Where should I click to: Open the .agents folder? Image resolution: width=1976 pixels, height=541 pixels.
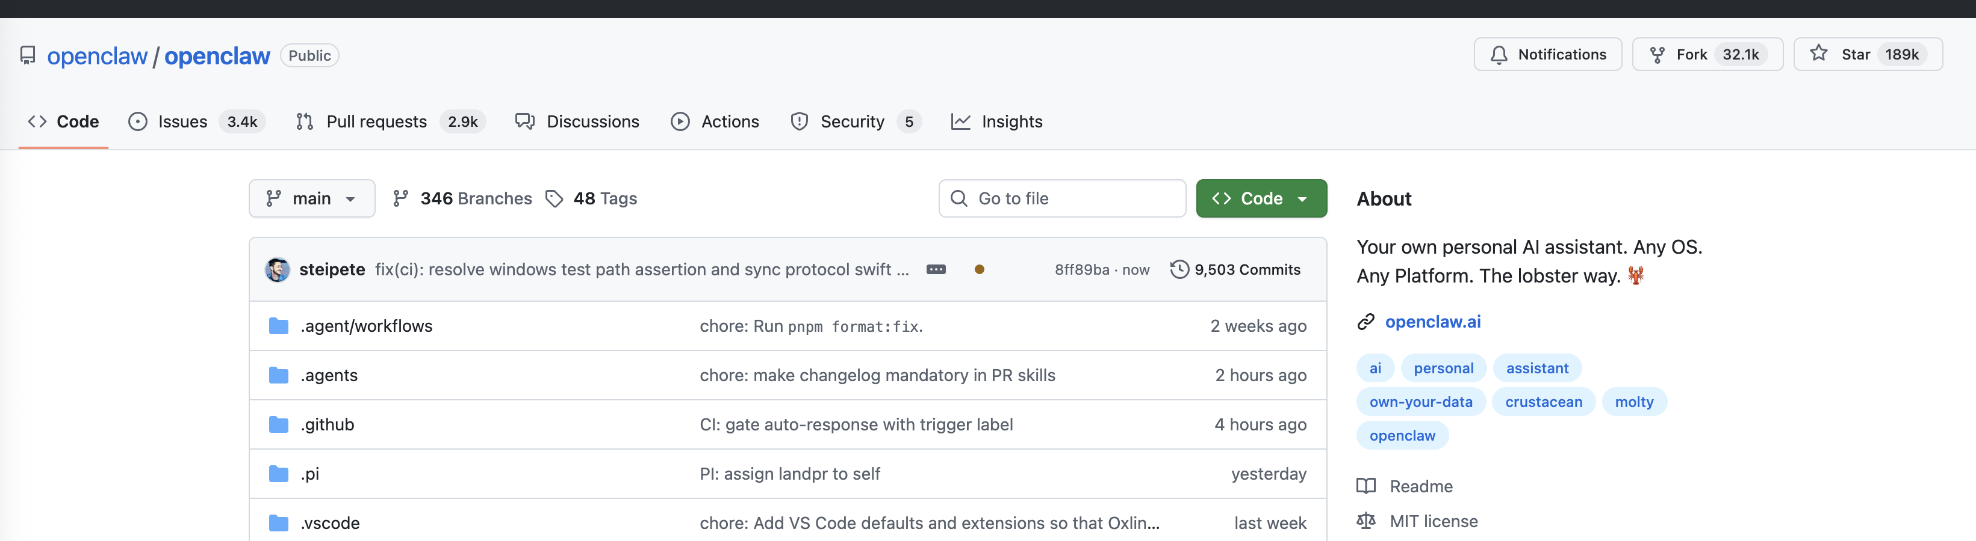click(329, 376)
